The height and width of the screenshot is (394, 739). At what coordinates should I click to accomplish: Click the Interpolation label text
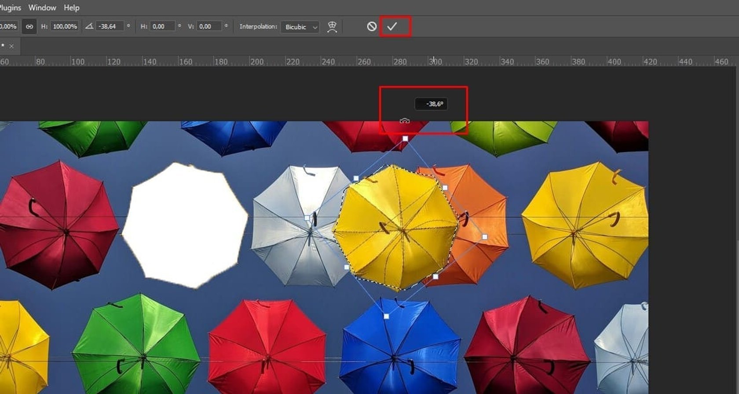[x=258, y=26]
